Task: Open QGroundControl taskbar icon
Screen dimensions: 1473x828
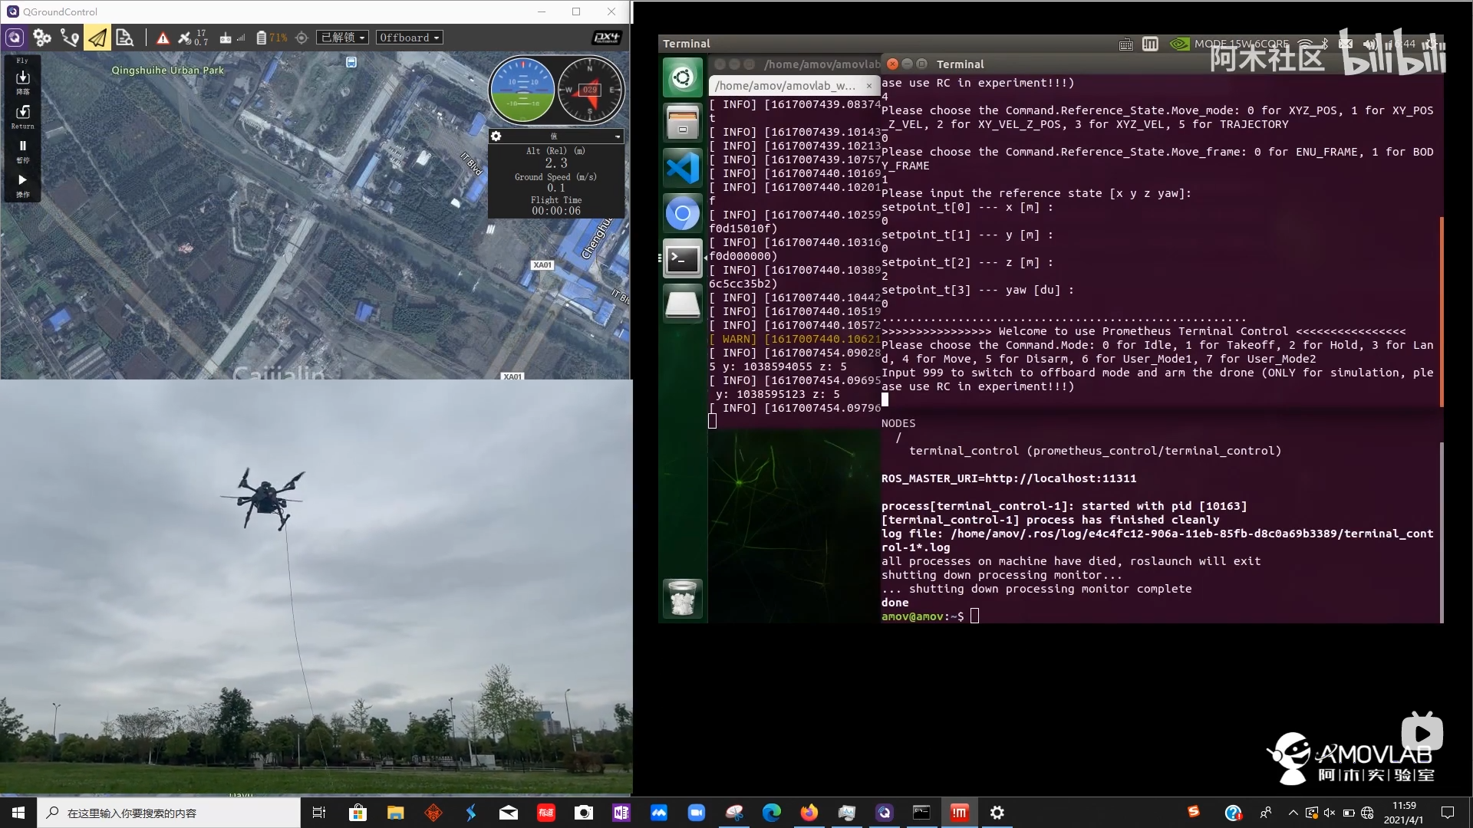Action: [x=885, y=813]
